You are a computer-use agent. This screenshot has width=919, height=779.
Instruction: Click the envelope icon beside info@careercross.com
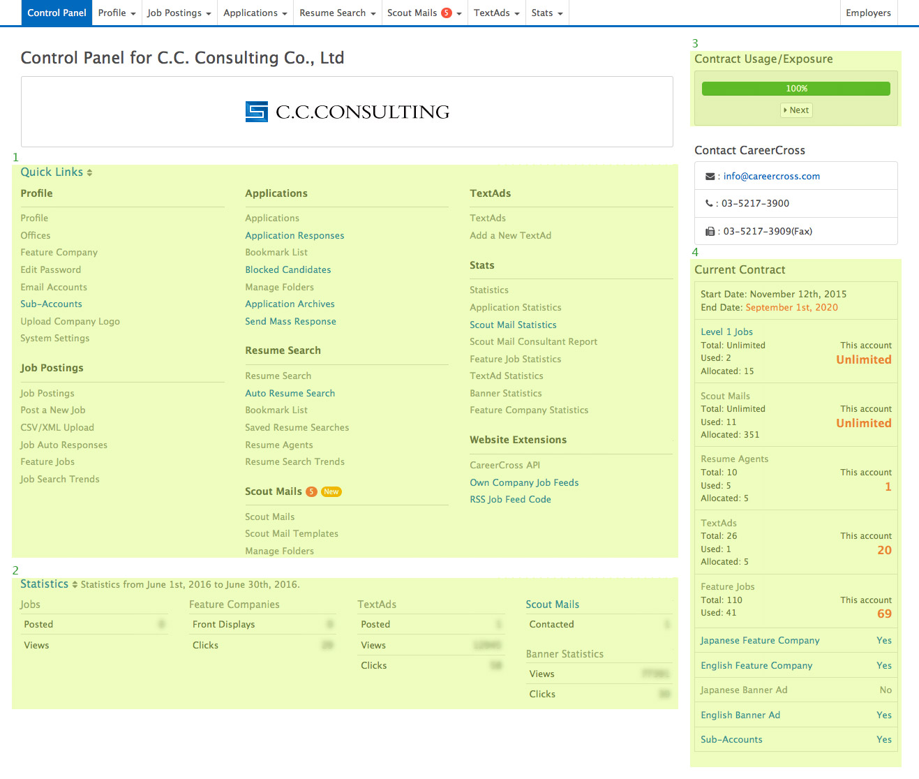click(710, 177)
